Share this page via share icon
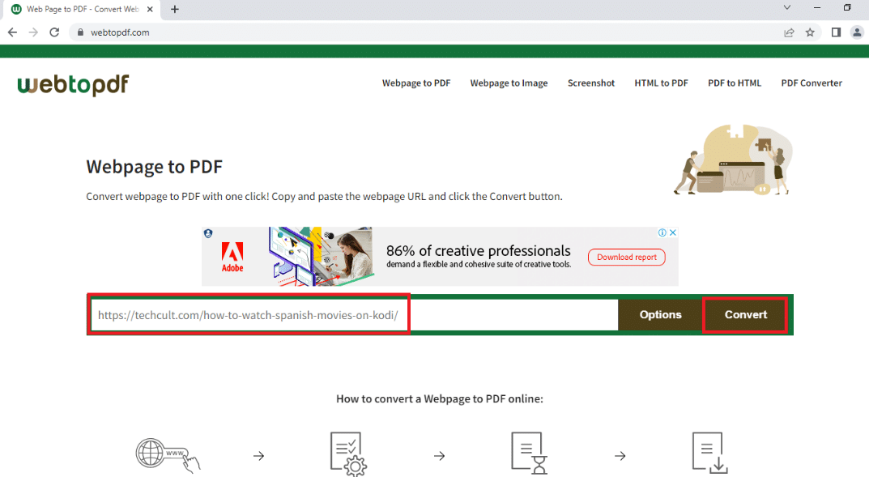 789,32
